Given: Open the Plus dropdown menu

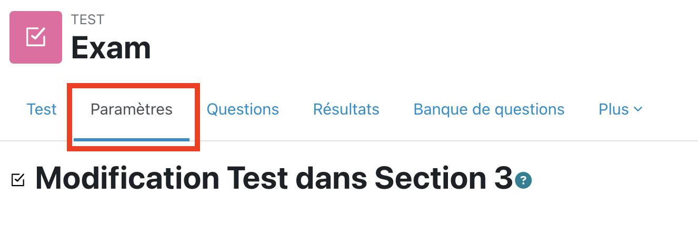Looking at the screenshot, I should pyautogui.click(x=620, y=109).
